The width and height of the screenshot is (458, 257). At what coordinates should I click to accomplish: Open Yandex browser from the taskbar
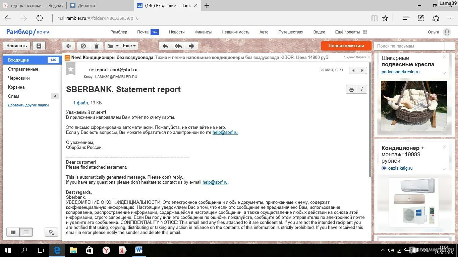coord(106,250)
